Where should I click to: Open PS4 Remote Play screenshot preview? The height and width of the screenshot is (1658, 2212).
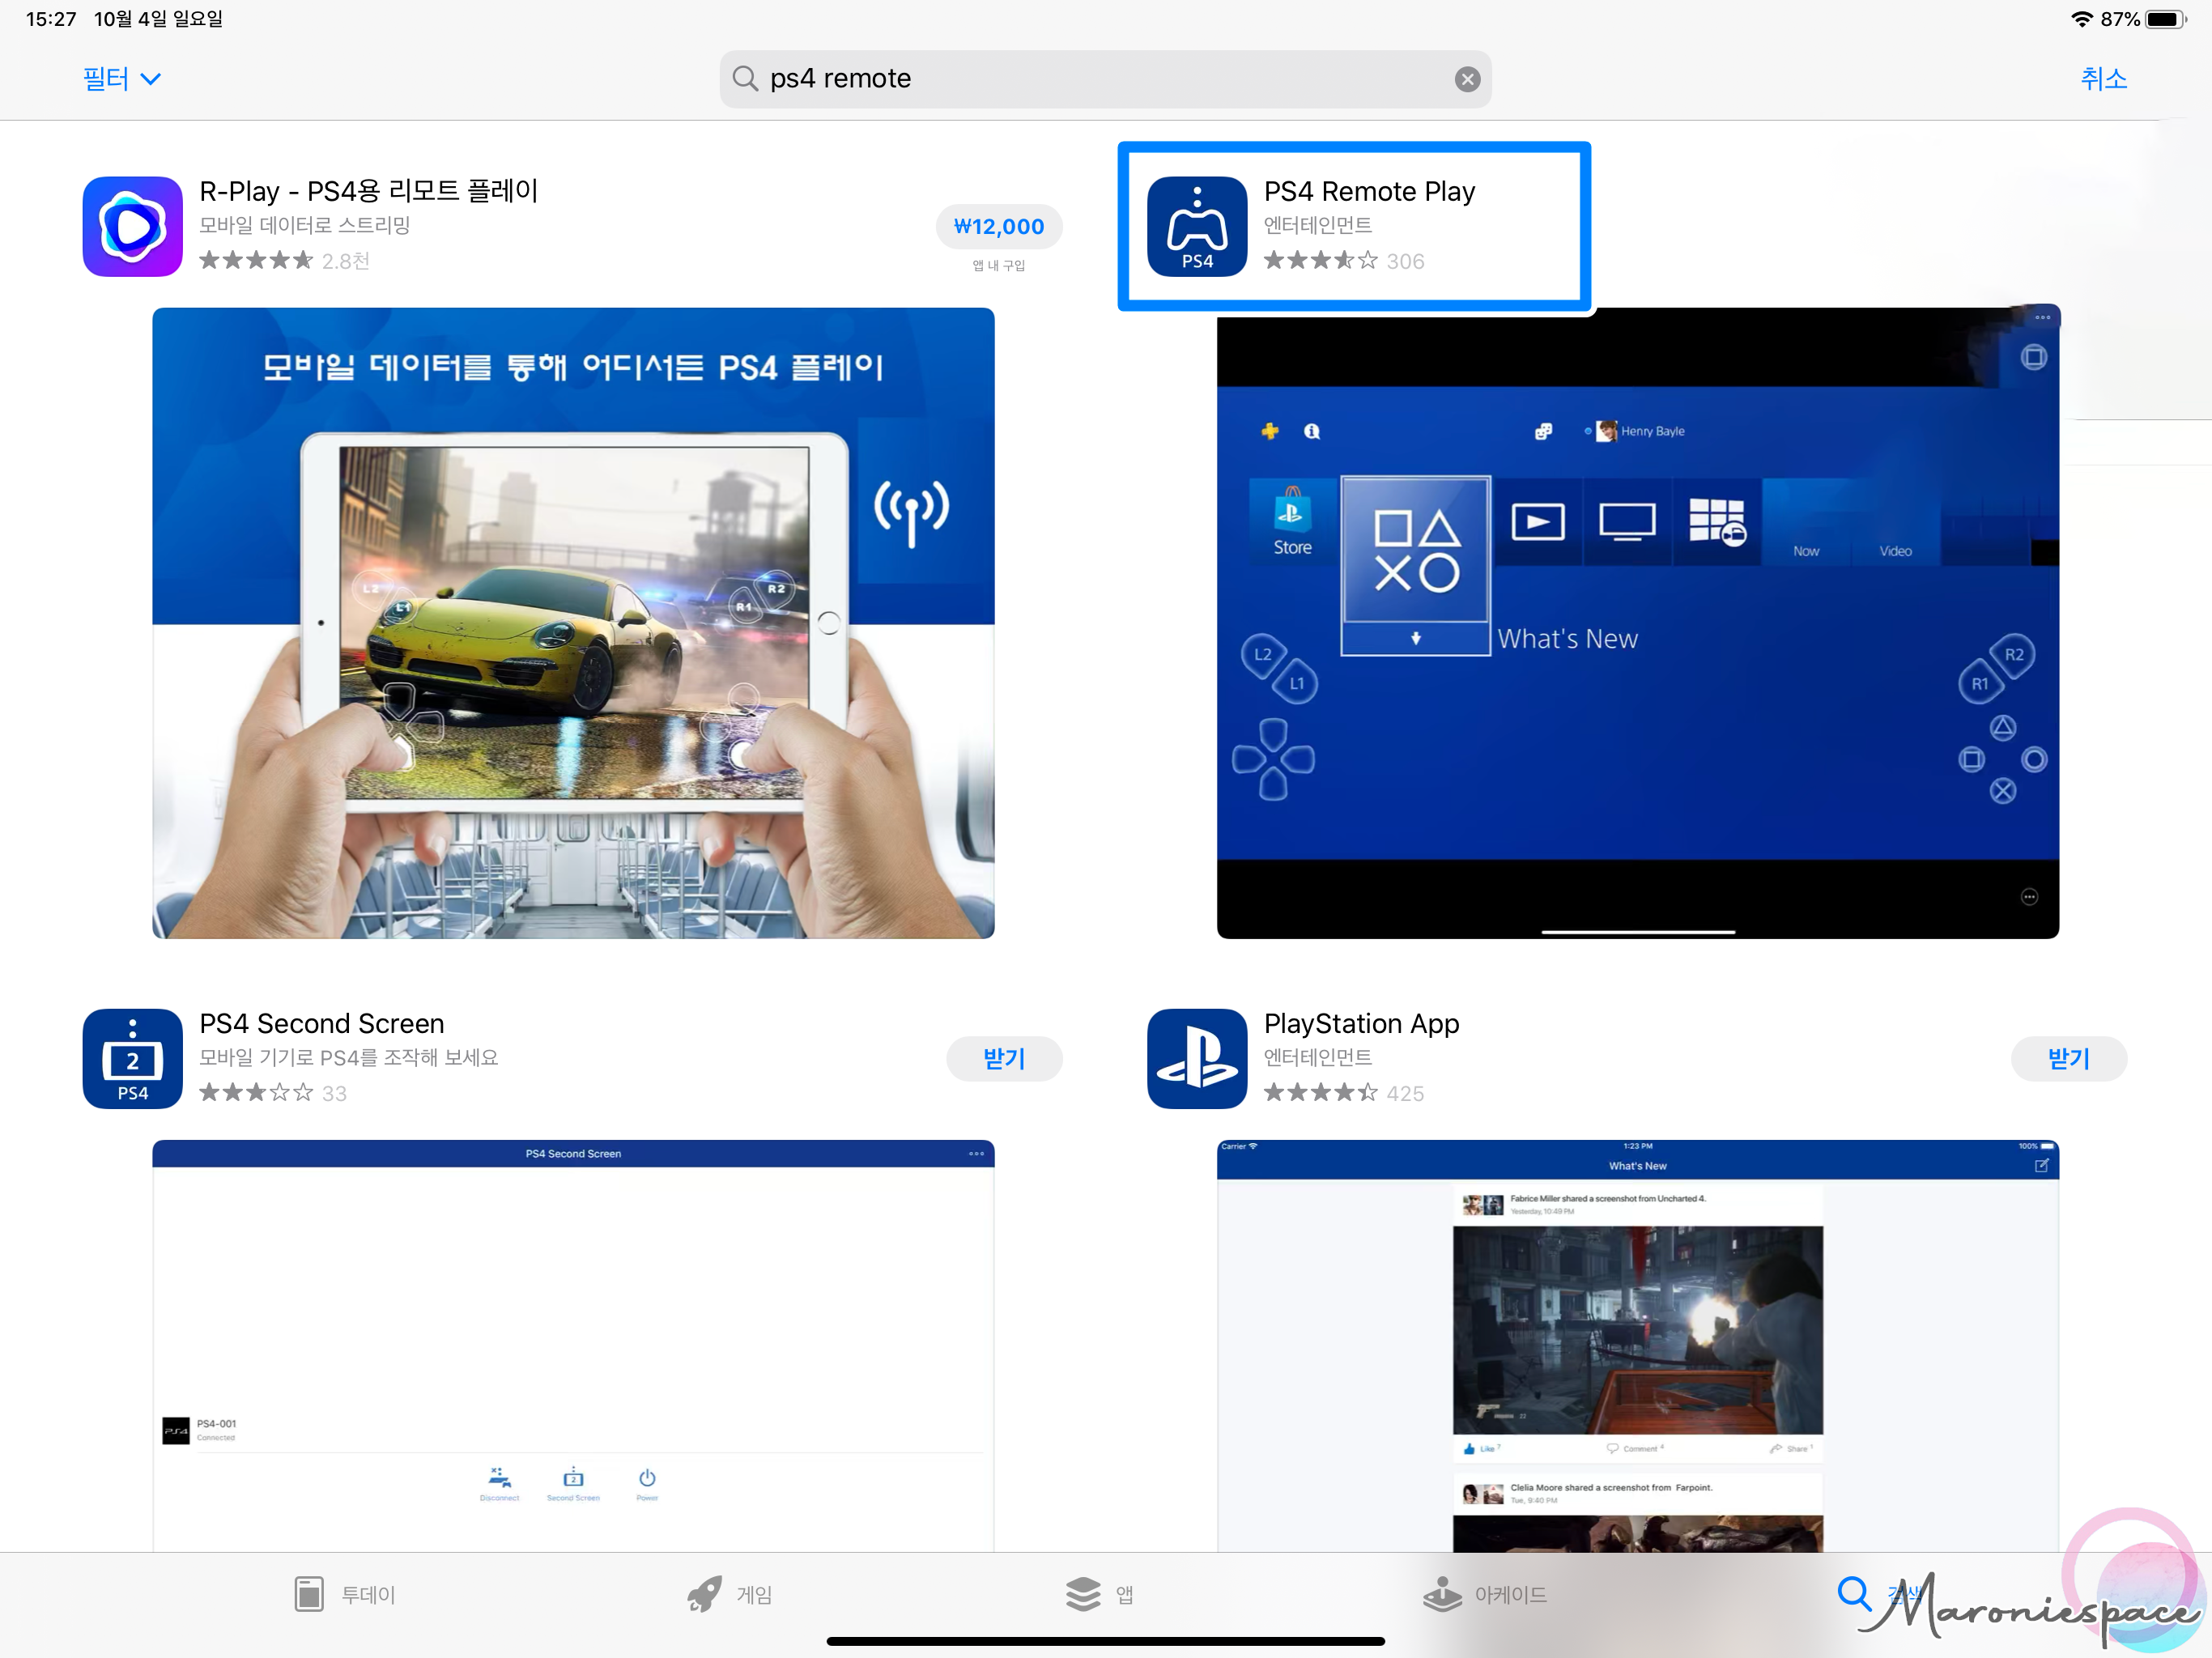coord(1637,622)
